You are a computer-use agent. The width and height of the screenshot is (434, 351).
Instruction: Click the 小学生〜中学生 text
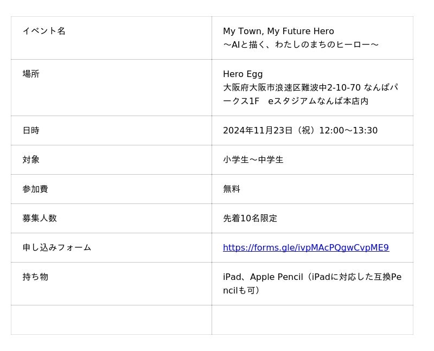(x=253, y=160)
